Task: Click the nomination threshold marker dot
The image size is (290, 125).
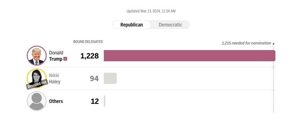Action: [274, 44]
